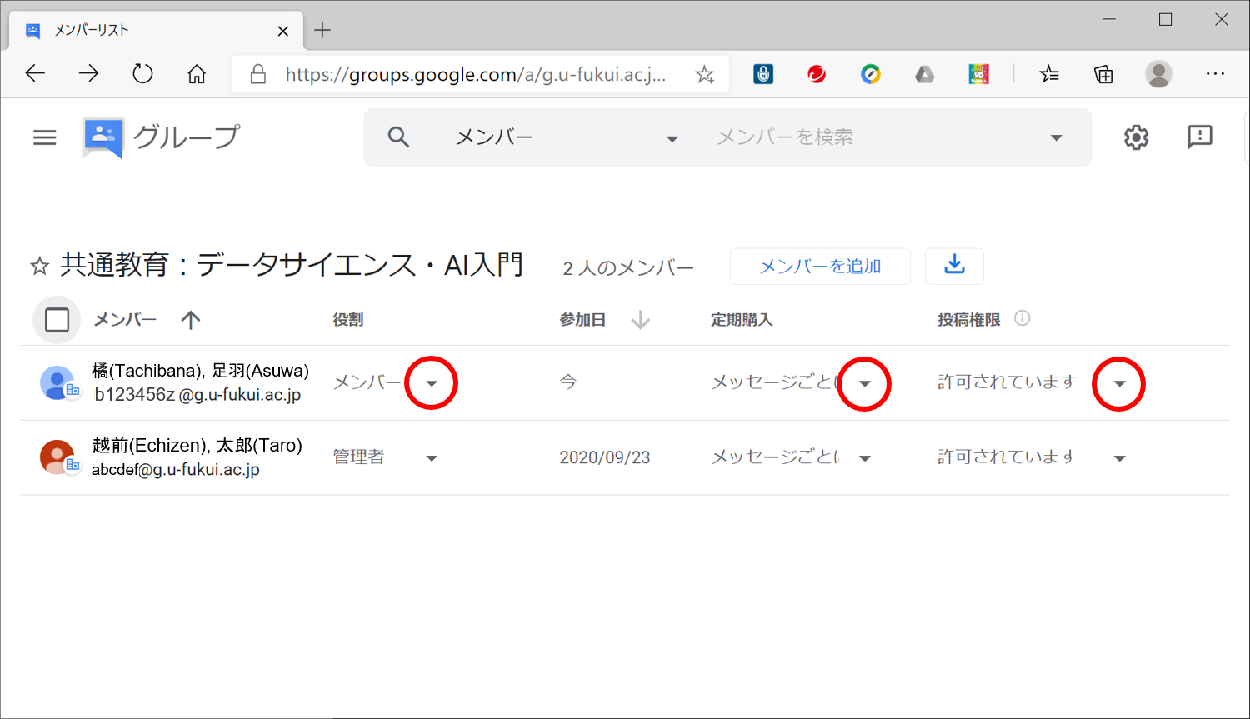This screenshot has width=1250, height=719.
Task: Click the circular multicolor pen extension icon
Action: pyautogui.click(x=871, y=75)
